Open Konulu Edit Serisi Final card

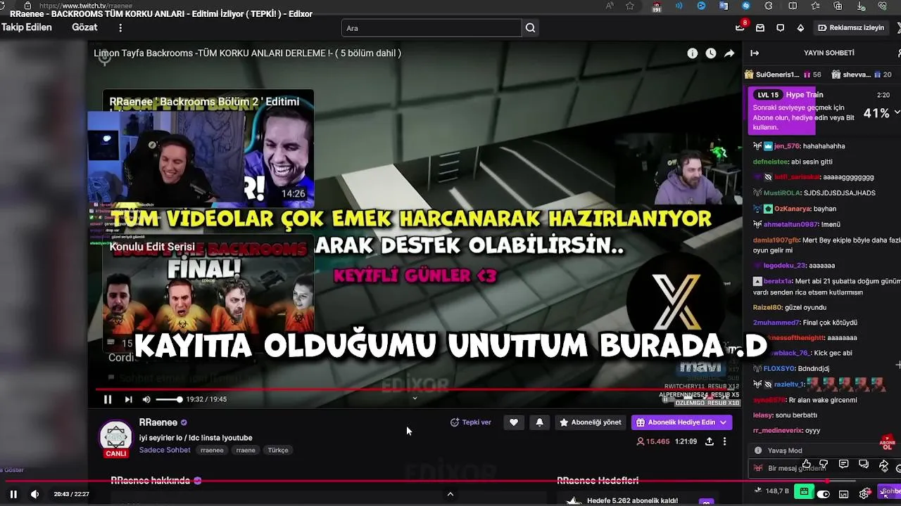click(x=208, y=294)
